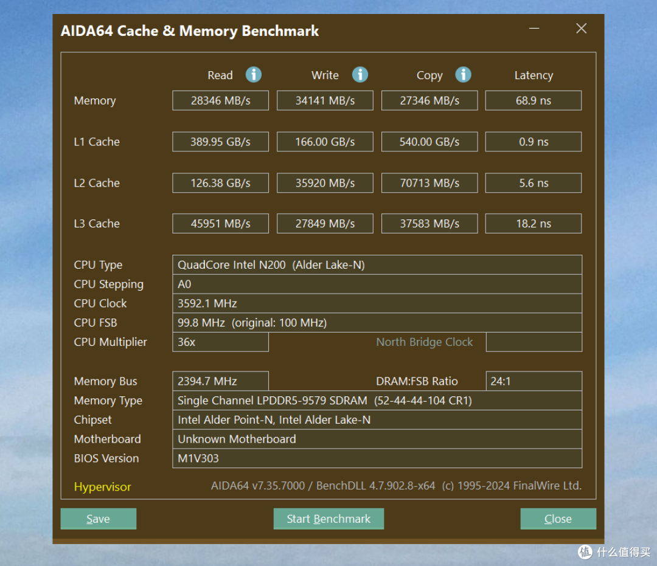Click the Memory Type label
The width and height of the screenshot is (657, 566).
(108, 401)
